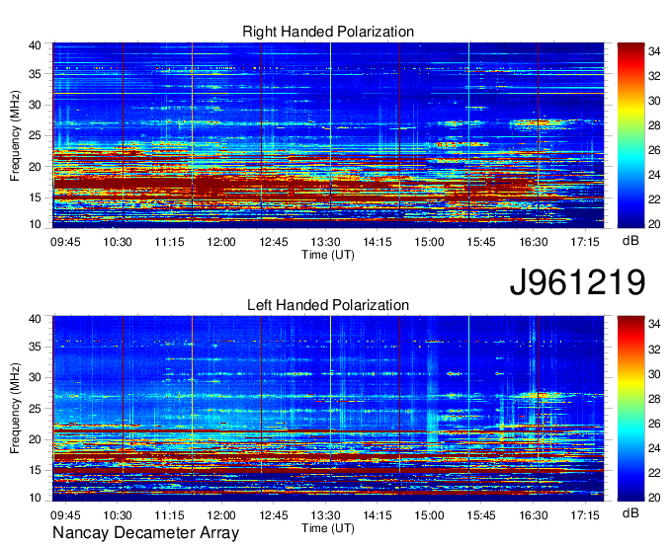Click the 15 frequency tick on bottom plot

pyautogui.click(x=35, y=471)
